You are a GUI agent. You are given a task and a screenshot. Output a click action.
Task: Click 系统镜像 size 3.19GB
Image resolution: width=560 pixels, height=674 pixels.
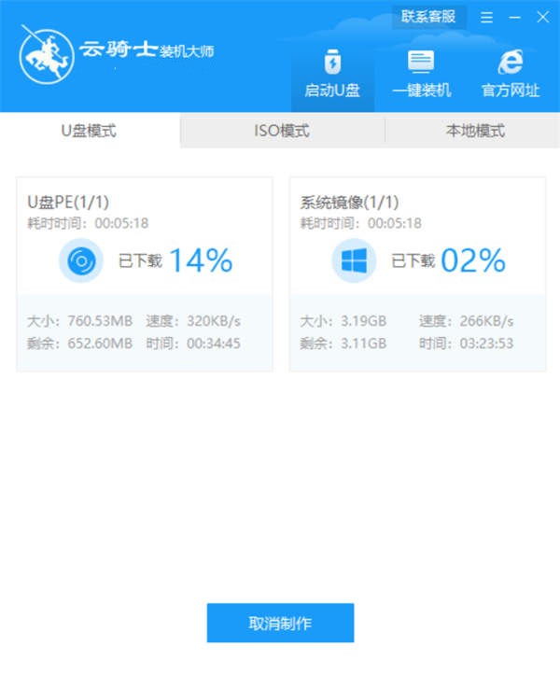coord(364,321)
